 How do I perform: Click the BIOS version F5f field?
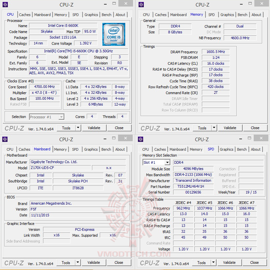(78, 209)
